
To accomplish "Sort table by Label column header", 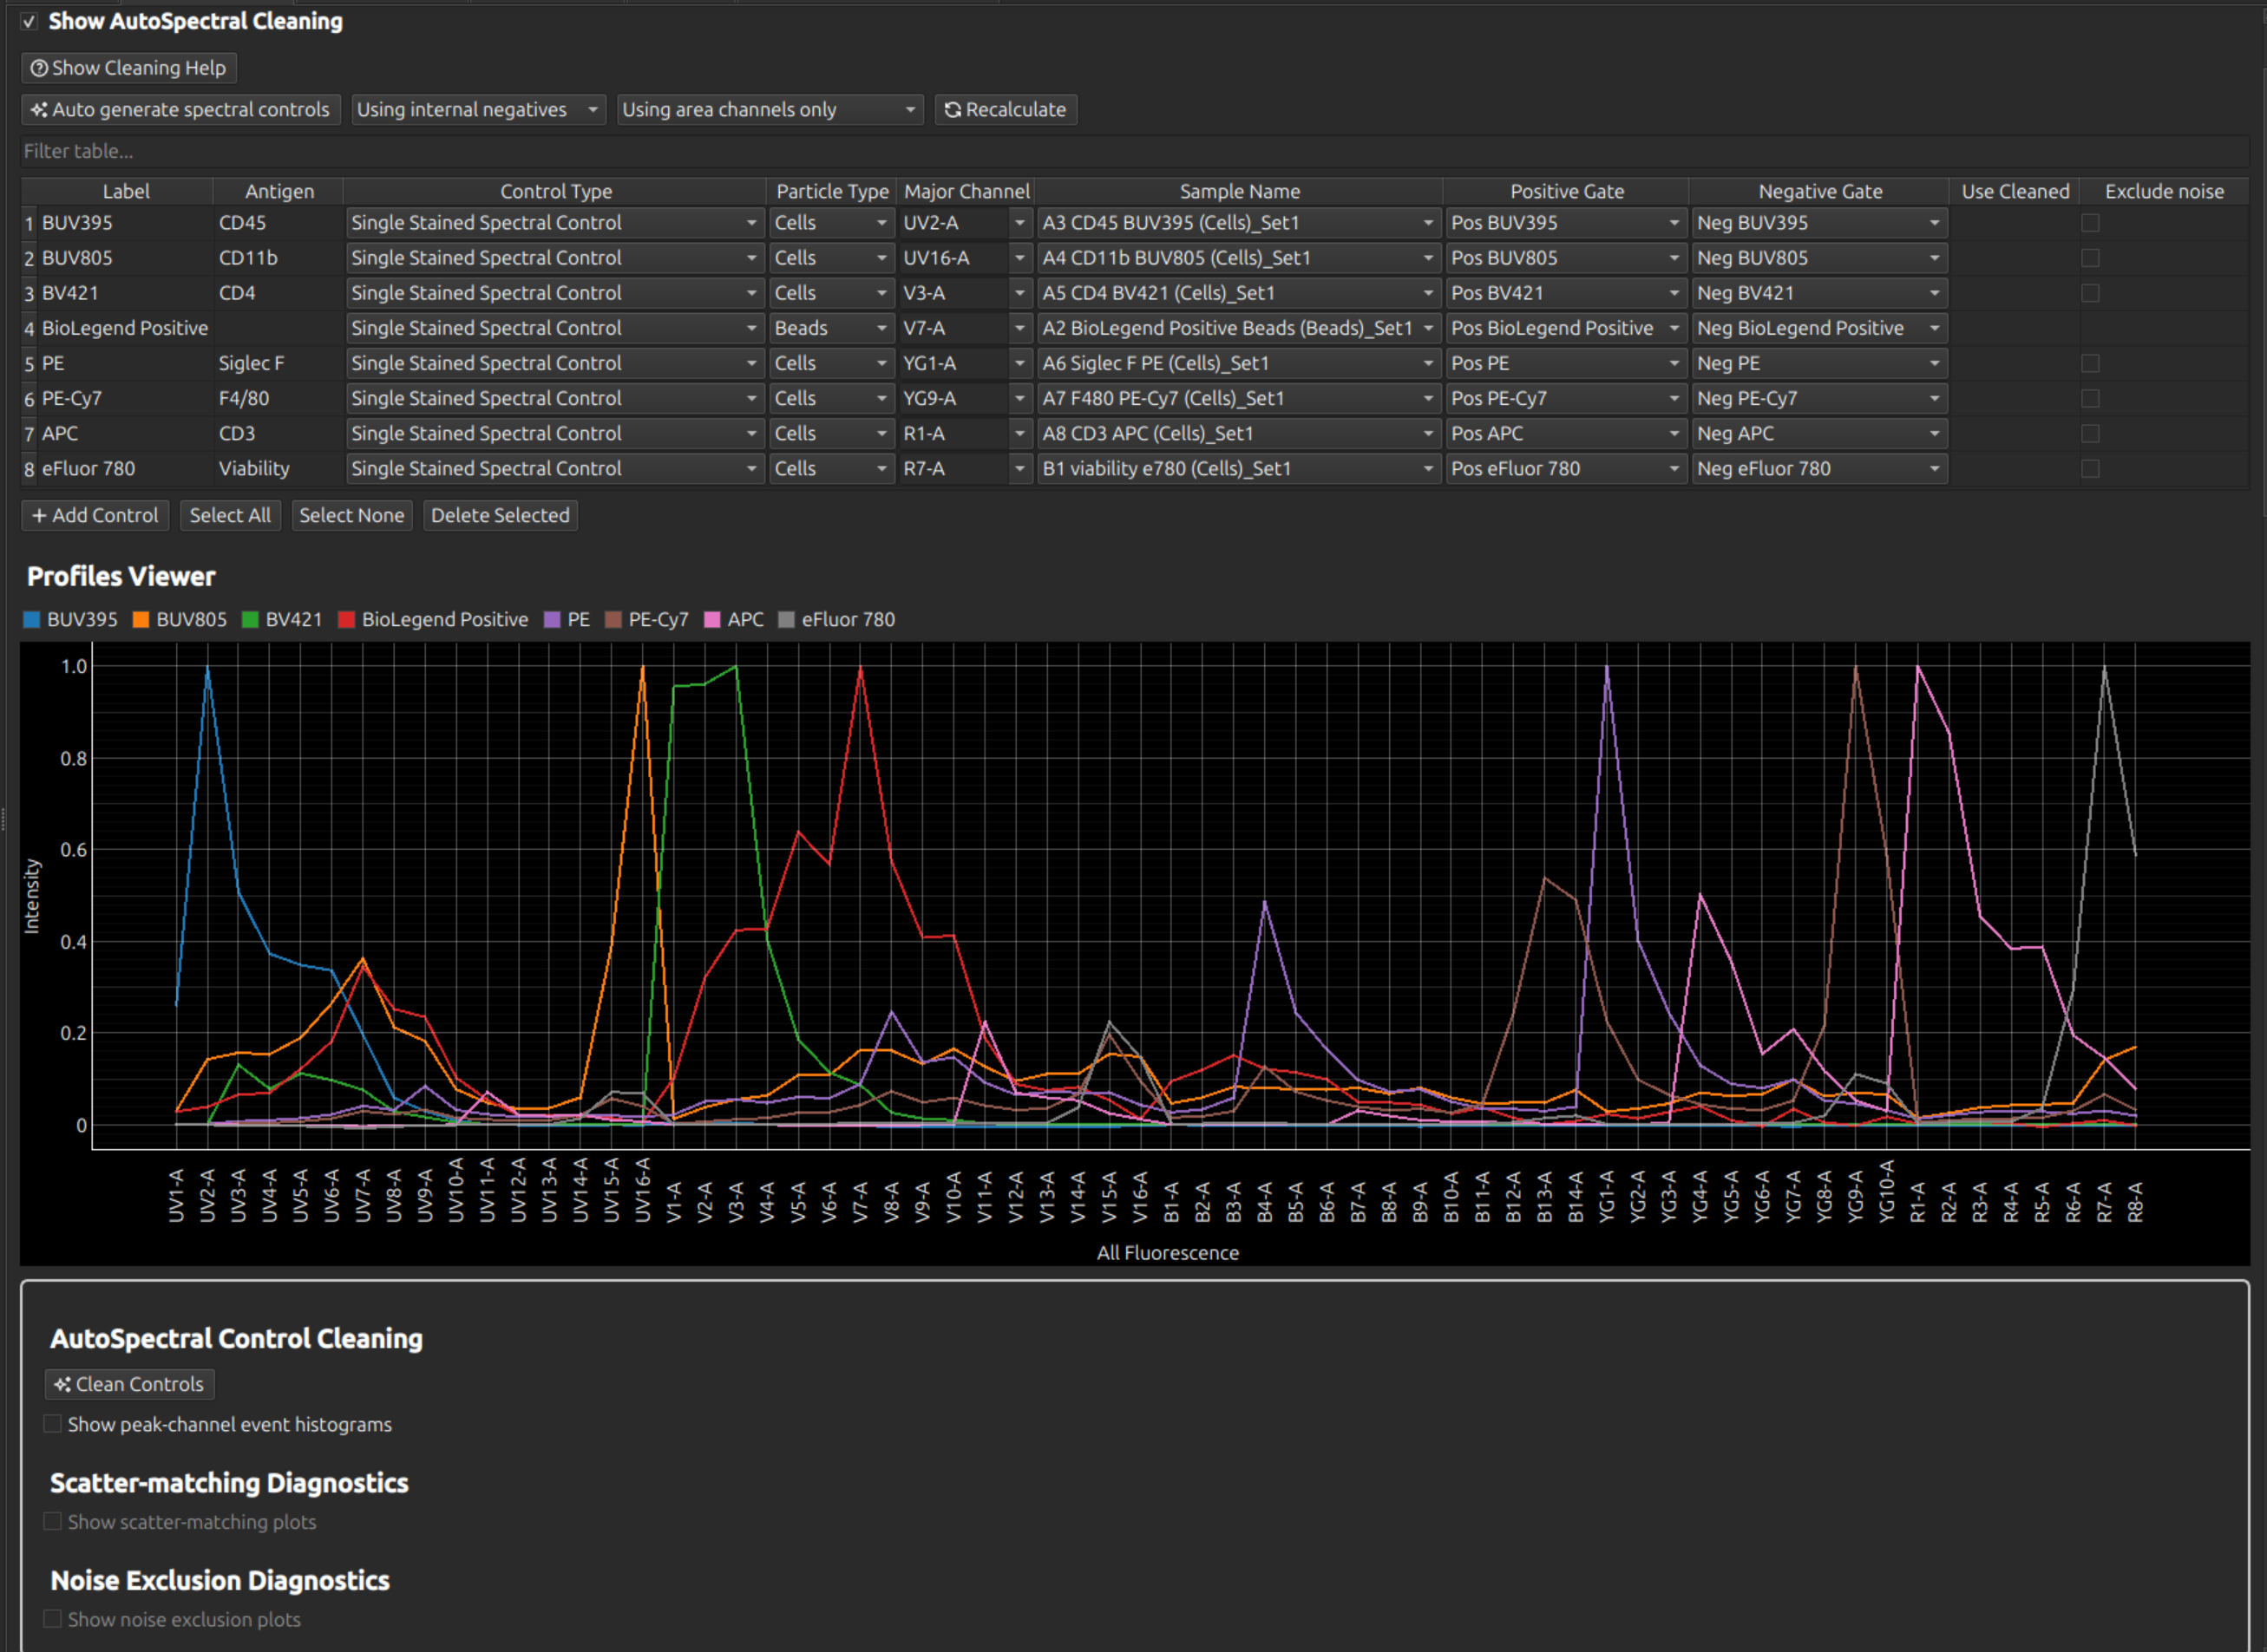I will pos(126,191).
